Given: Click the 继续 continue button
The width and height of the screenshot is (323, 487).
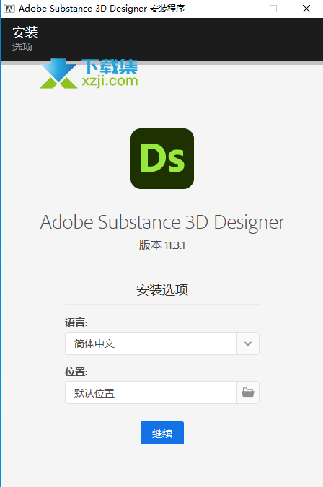Looking at the screenshot, I should pos(162,433).
